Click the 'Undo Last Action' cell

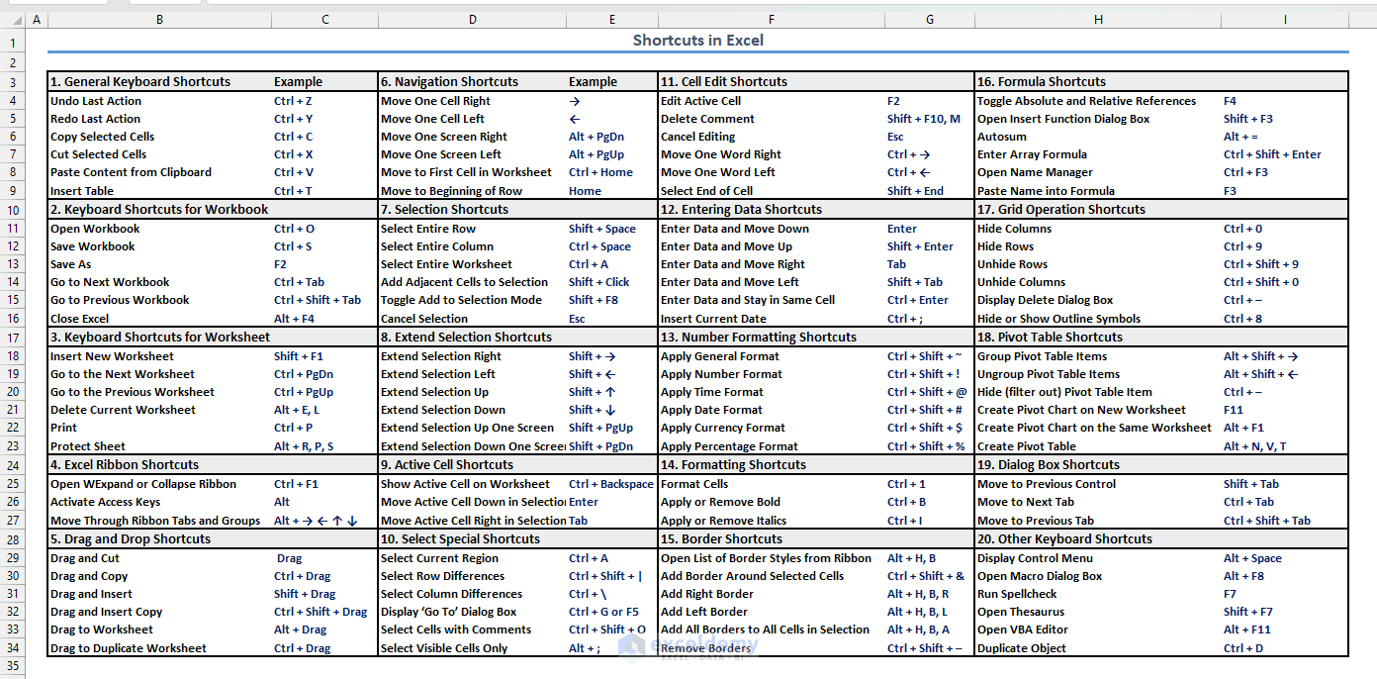159,101
